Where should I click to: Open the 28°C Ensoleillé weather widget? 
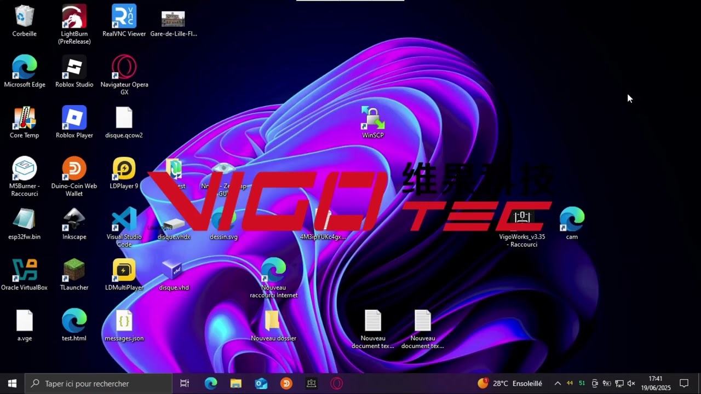510,384
